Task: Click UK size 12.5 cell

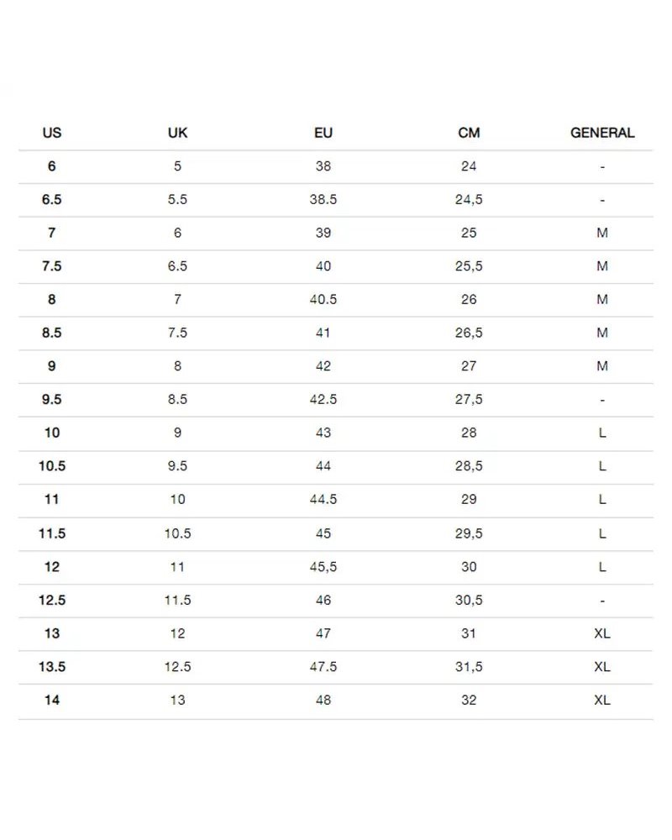Action: pos(177,666)
